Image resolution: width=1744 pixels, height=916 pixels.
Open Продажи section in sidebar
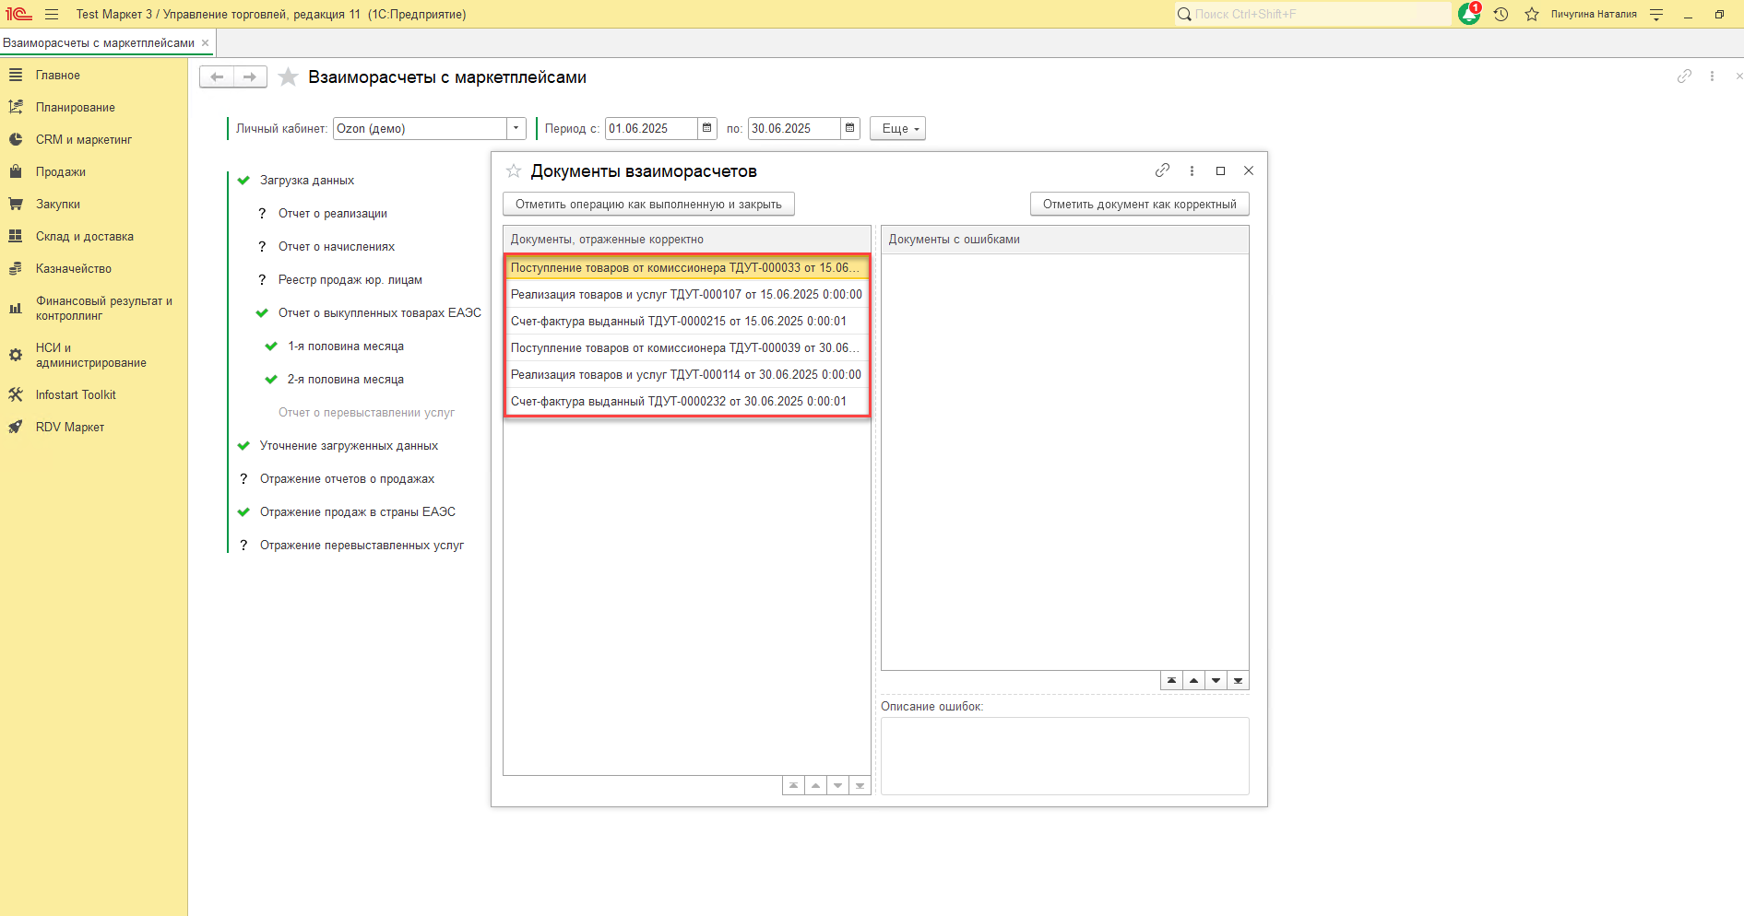click(61, 172)
